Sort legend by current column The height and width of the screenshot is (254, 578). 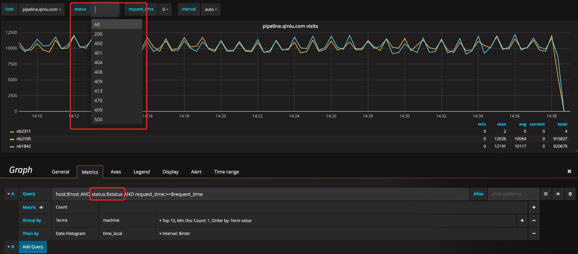point(537,124)
